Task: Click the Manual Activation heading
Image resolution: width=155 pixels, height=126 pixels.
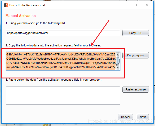Action: [21, 16]
